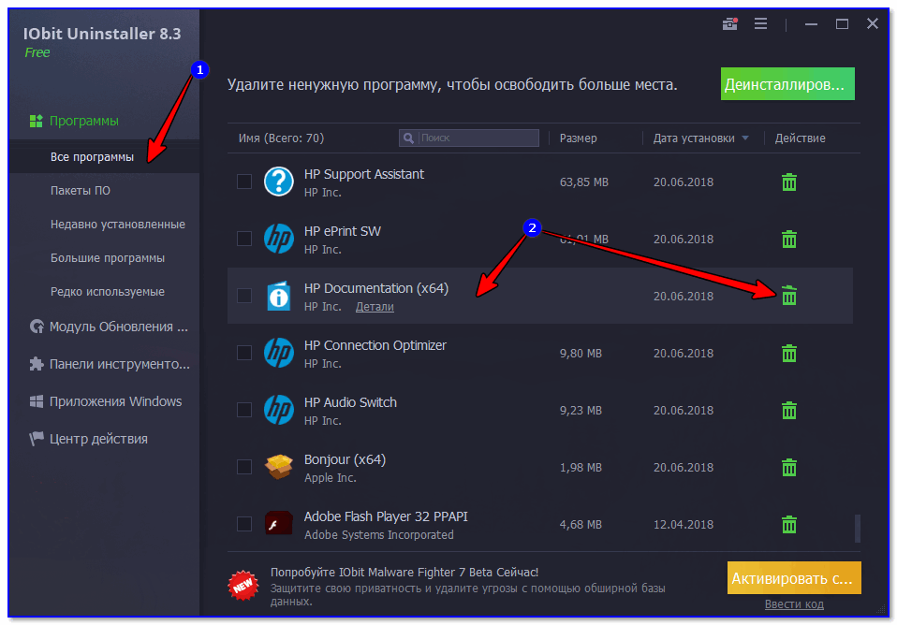897x625 pixels.
Task: Open Модуль Обновления section
Action: point(109,327)
